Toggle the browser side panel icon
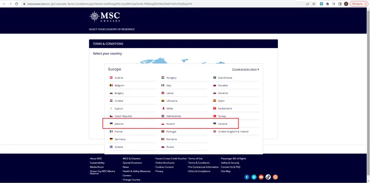The image size is (370, 183). point(340,4)
